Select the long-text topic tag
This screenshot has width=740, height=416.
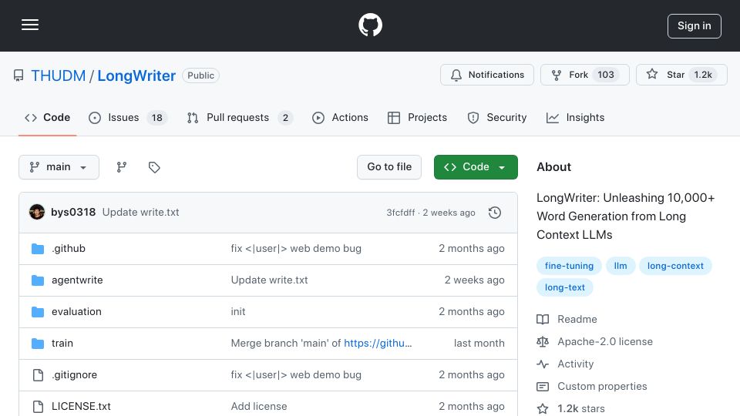coord(565,287)
